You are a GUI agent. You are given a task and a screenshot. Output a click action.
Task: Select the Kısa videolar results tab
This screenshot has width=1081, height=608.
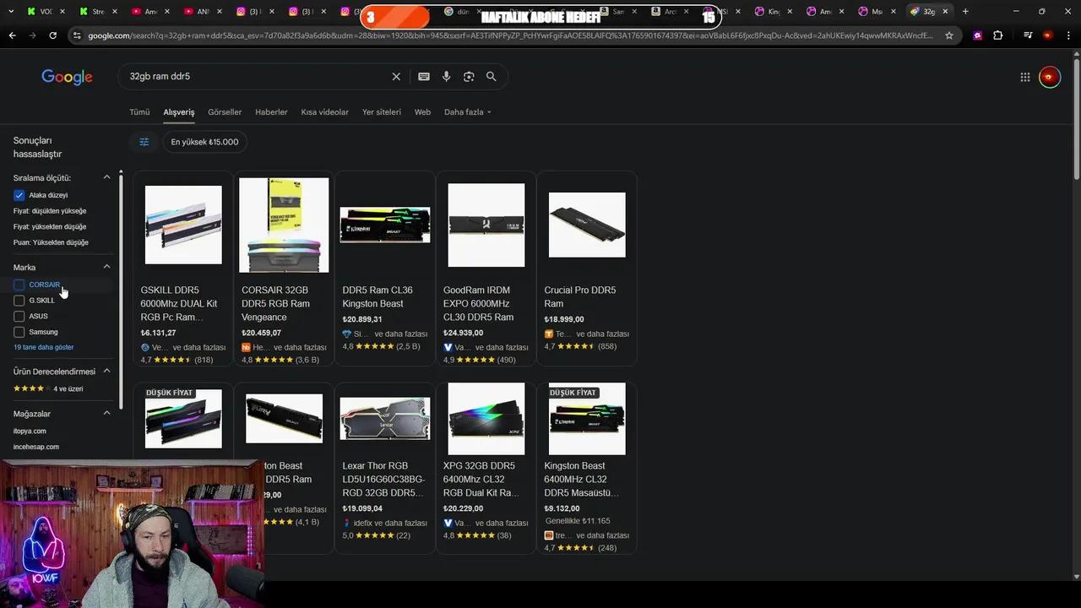(325, 112)
